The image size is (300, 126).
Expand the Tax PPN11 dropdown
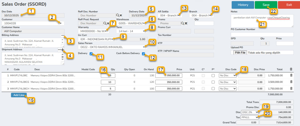coord(250,118)
